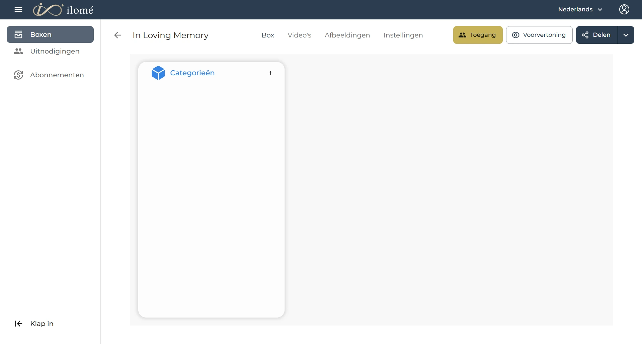Click the blue Categorieën cube icon

(x=158, y=73)
